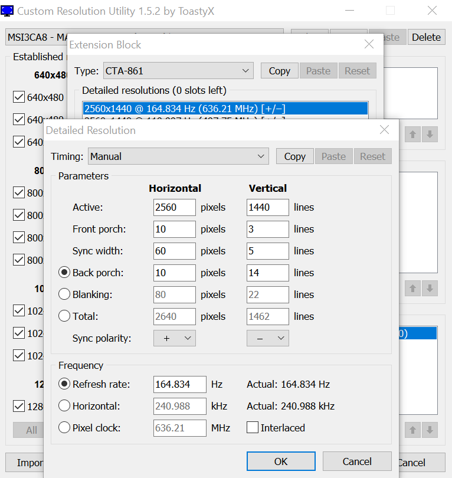This screenshot has height=478, width=452.
Task: Expand the Type dropdown showing CTA-861
Action: click(x=178, y=71)
